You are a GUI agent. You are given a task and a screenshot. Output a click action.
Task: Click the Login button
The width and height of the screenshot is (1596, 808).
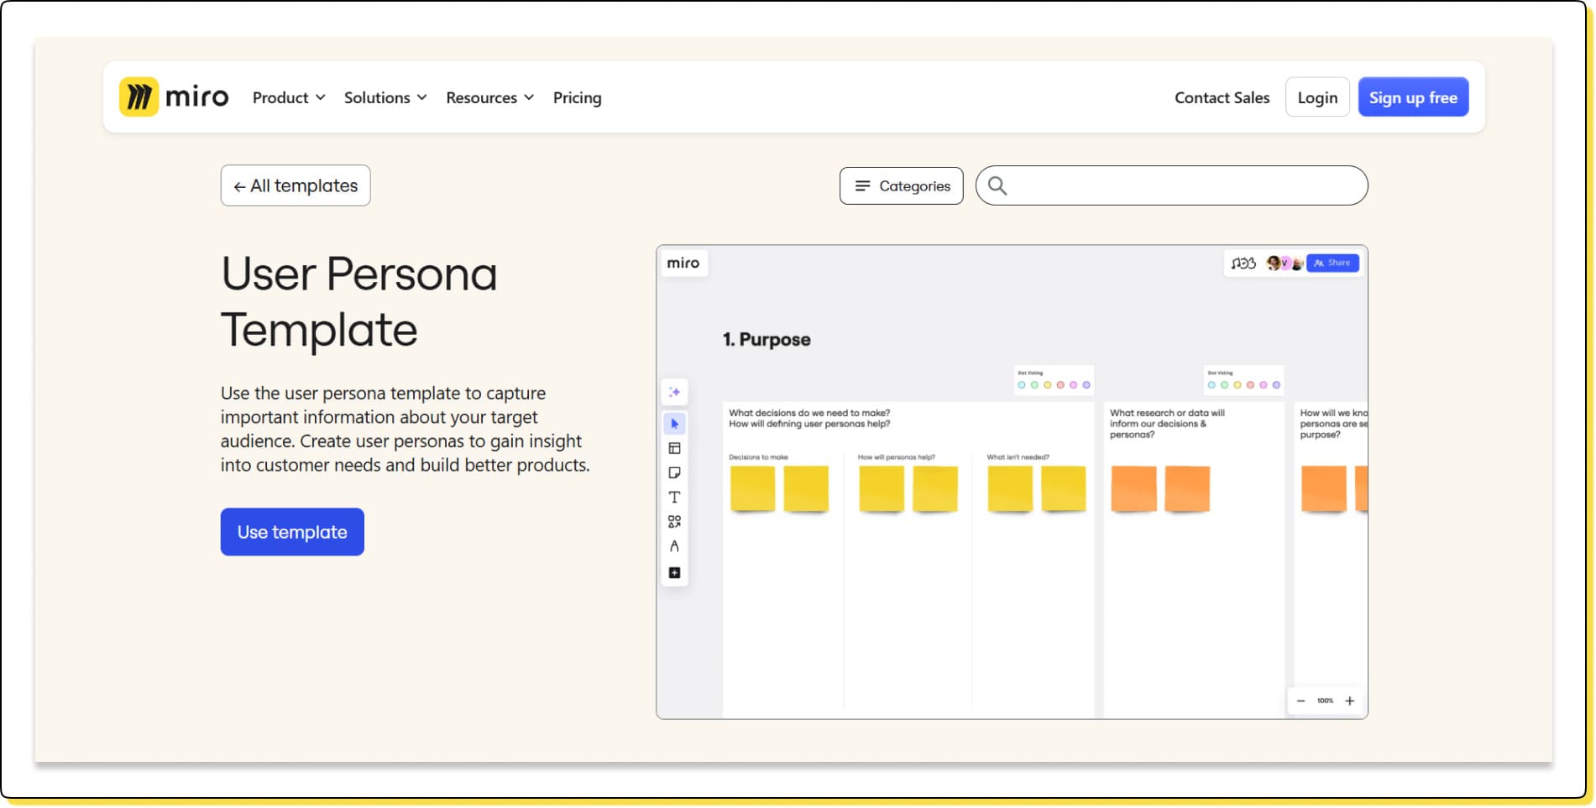(1317, 97)
